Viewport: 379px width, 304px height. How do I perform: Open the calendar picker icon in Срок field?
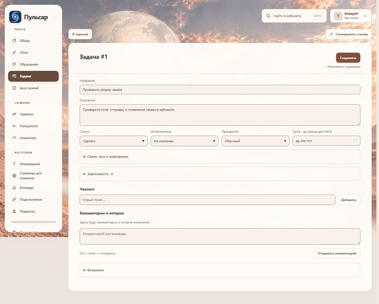[x=355, y=141]
